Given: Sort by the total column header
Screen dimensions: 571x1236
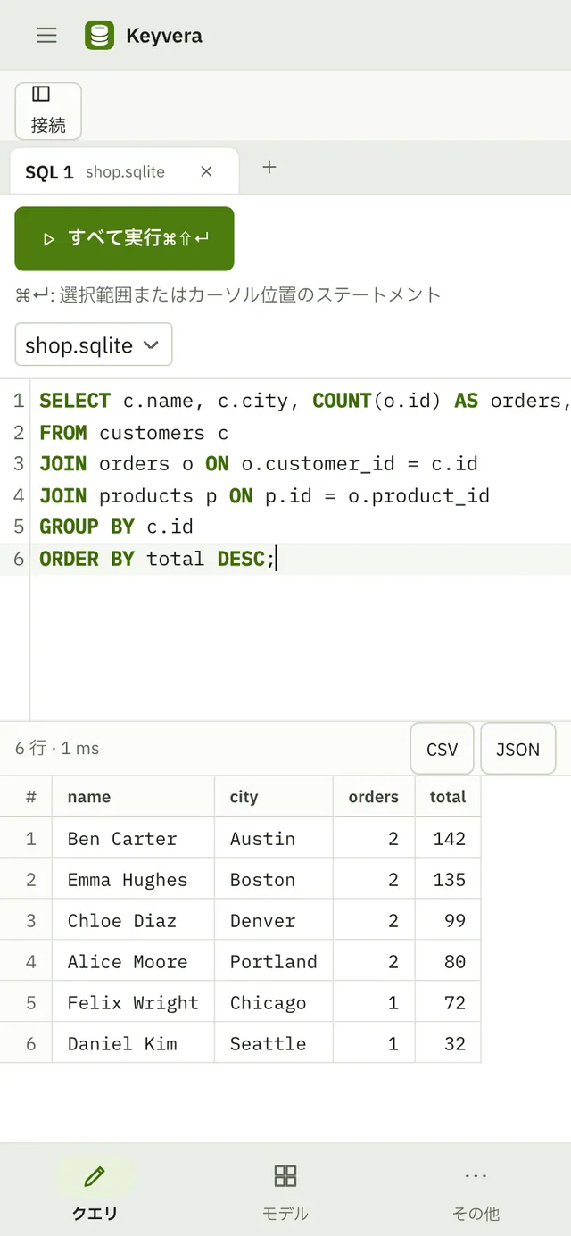Looking at the screenshot, I should (x=448, y=797).
